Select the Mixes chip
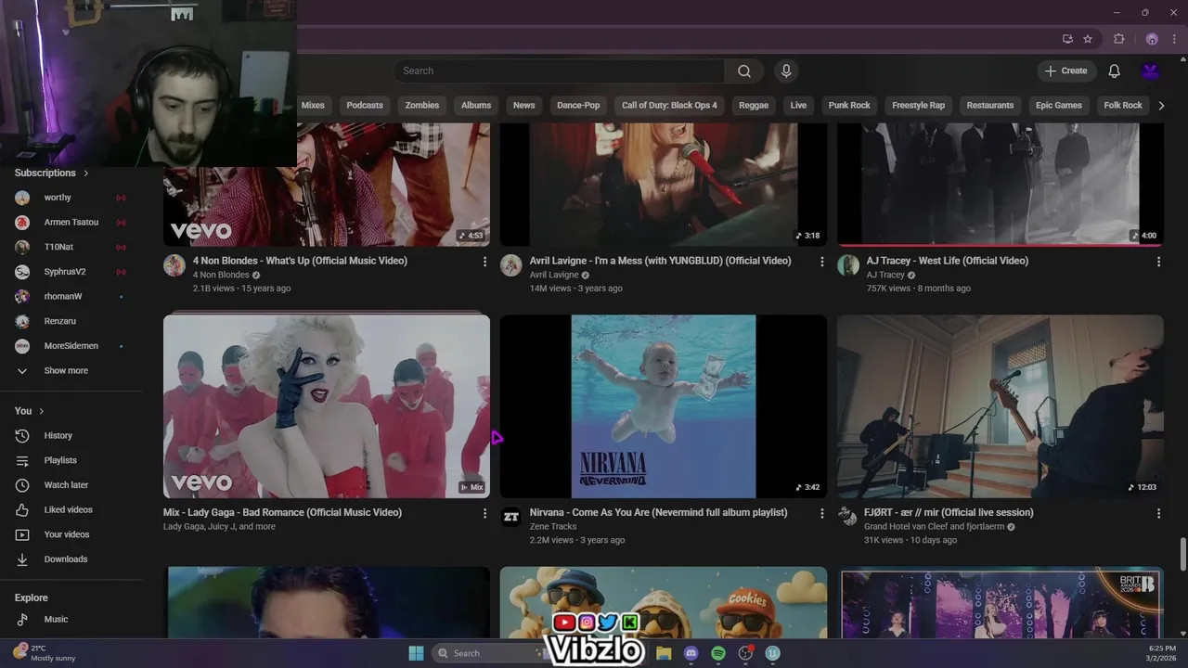1188x668 pixels. [x=313, y=106]
